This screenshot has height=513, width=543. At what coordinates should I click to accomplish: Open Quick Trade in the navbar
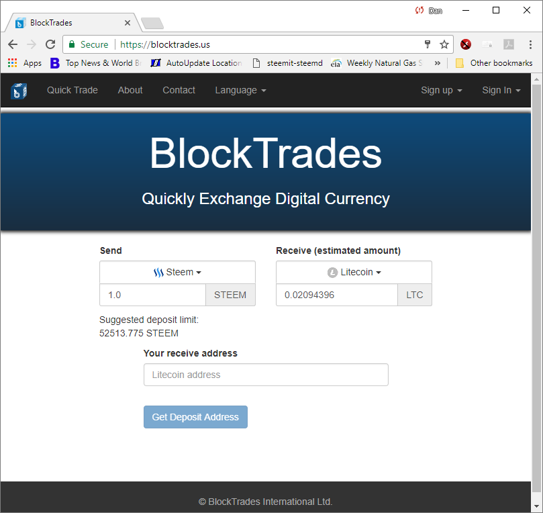[72, 90]
